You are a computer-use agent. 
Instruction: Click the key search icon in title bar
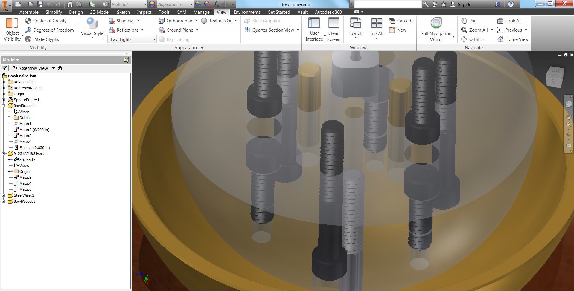pos(426,4)
